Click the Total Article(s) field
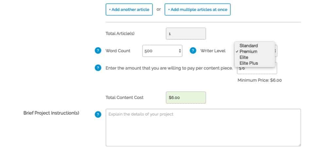Viewport: 311px width, 153px height. pyautogui.click(x=186, y=34)
